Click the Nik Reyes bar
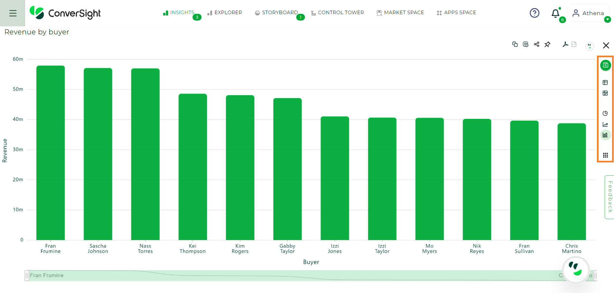Image resolution: width=614 pixels, height=293 pixels. (477, 179)
